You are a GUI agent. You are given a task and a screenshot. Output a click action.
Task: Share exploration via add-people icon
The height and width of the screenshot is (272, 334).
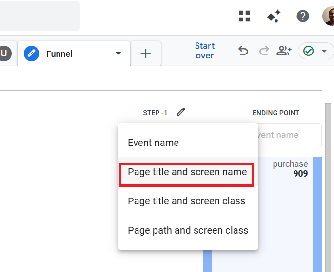284,51
